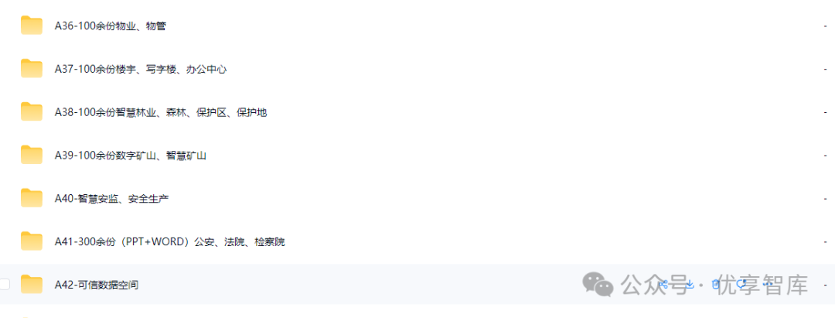Open folder name A41-300余份 公安、法院、检察院

coord(170,242)
